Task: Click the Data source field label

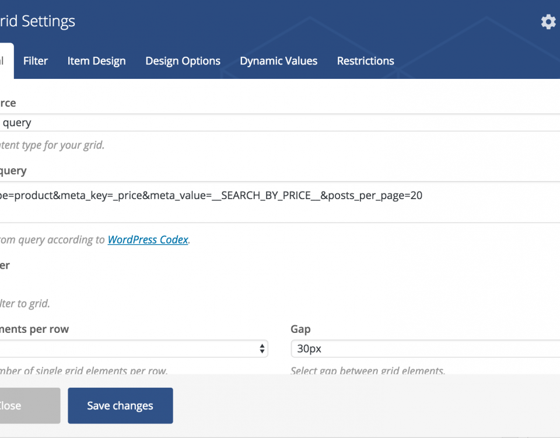Action: [x=8, y=103]
